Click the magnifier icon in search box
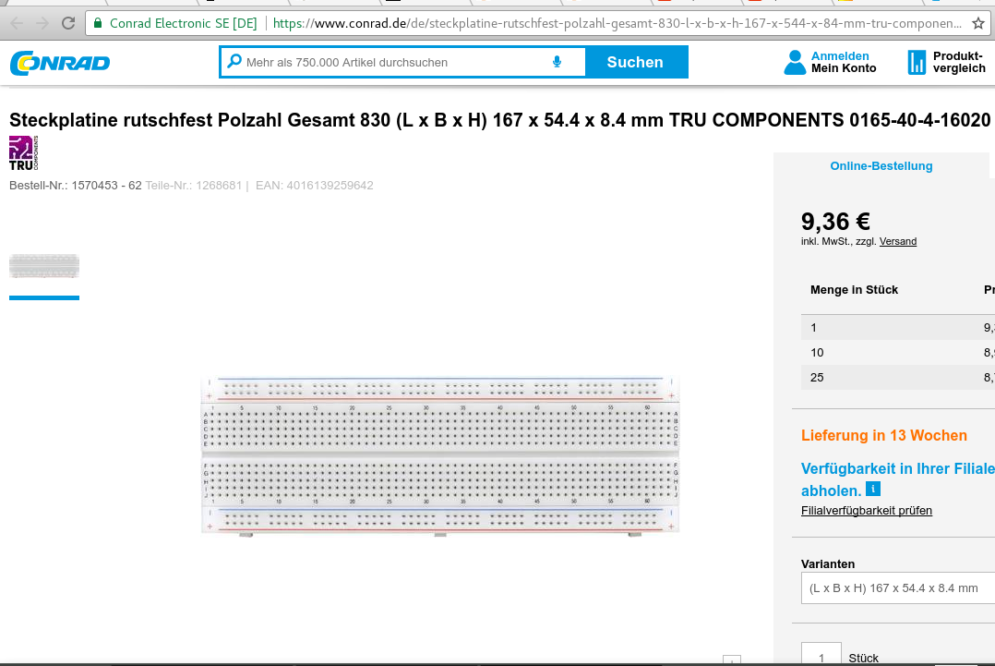 point(234,62)
